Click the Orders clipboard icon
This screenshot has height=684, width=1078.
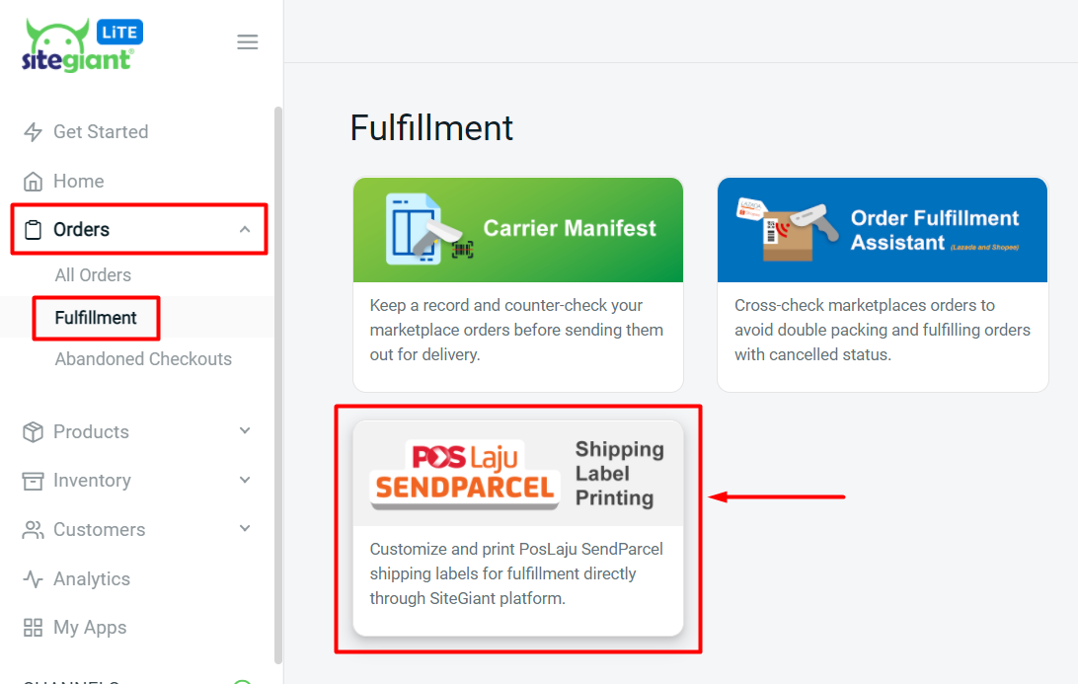[x=34, y=230]
